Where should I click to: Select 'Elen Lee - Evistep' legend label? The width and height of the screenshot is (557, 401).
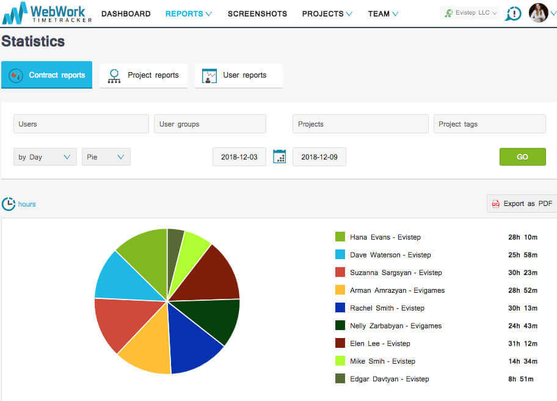tap(380, 344)
